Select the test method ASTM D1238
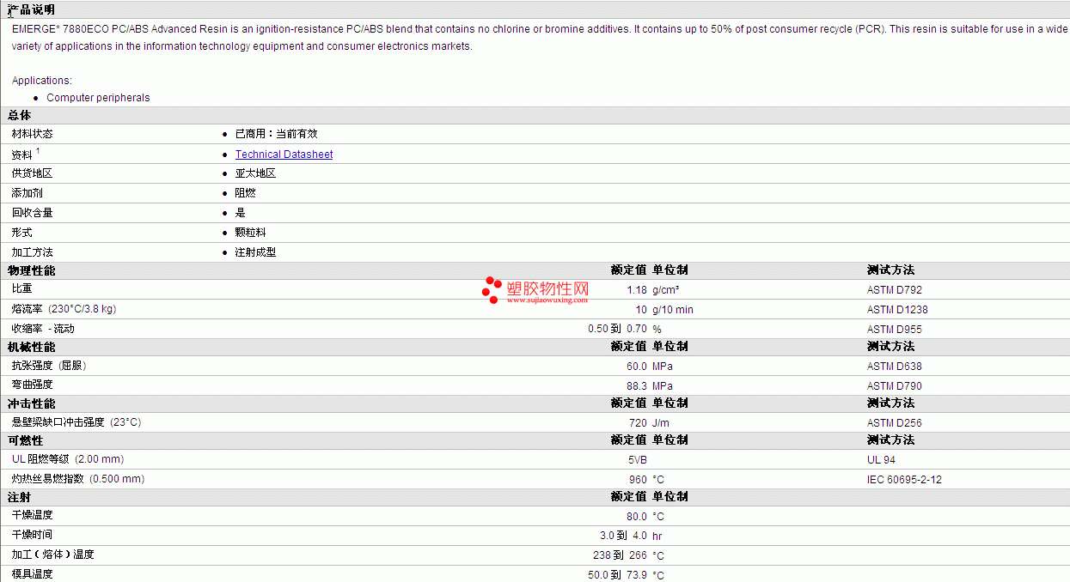 (897, 310)
